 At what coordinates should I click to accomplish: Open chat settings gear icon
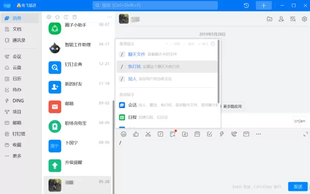[x=304, y=19]
